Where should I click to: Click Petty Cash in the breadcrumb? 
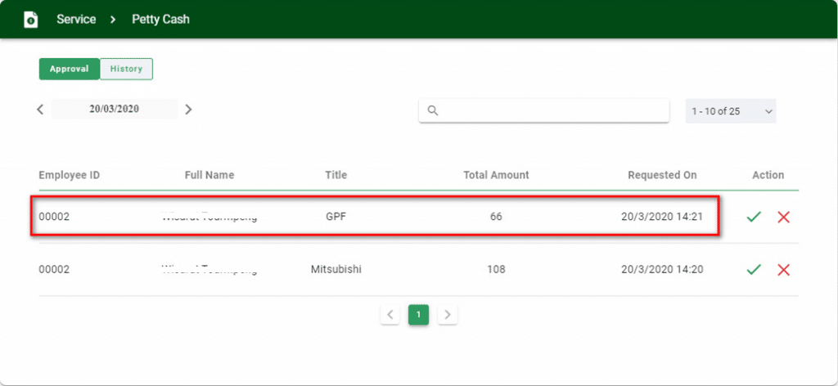pos(160,19)
